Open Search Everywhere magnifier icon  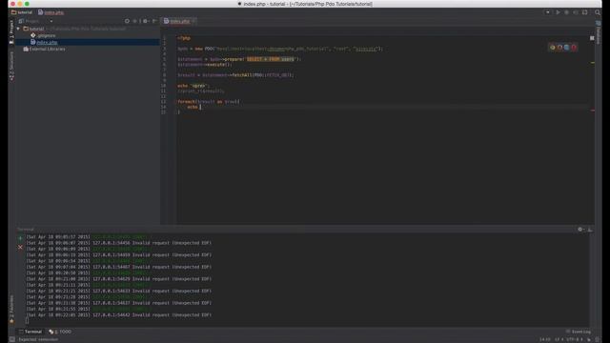(x=598, y=12)
